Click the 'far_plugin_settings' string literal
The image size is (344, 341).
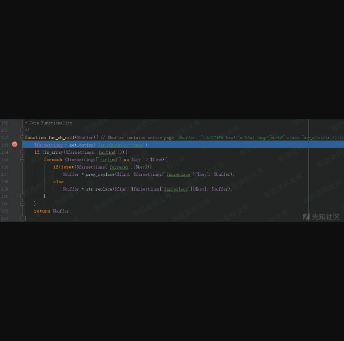[x=121, y=145]
